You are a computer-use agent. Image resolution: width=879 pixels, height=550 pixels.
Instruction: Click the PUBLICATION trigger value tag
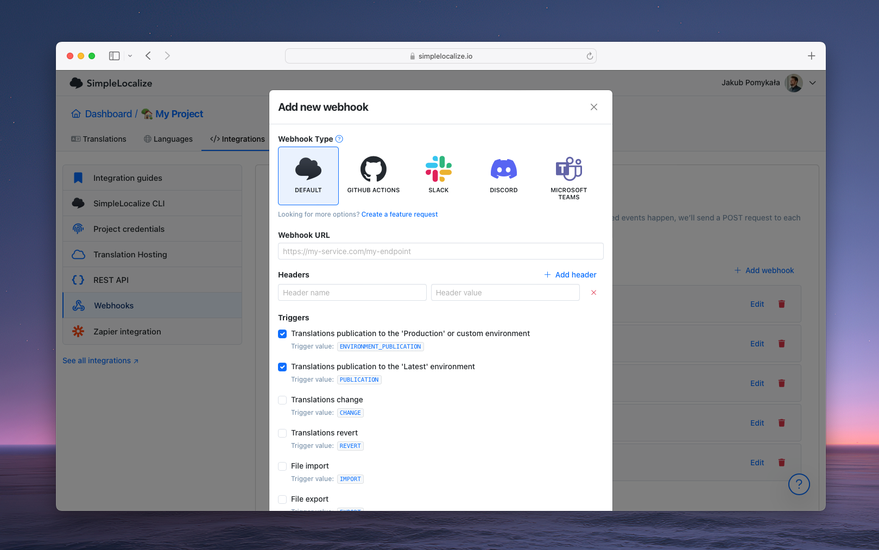pyautogui.click(x=359, y=380)
